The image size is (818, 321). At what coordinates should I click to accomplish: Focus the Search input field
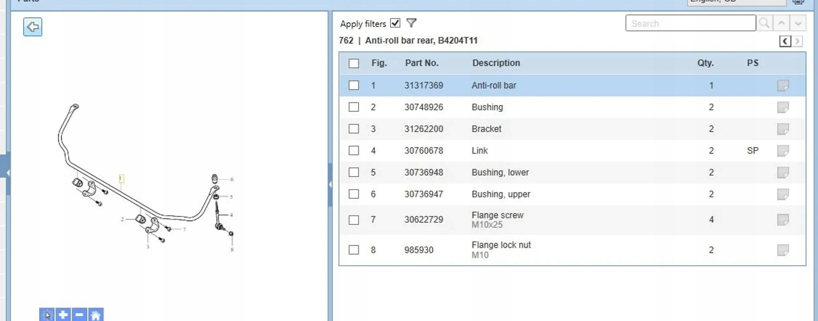coord(690,23)
